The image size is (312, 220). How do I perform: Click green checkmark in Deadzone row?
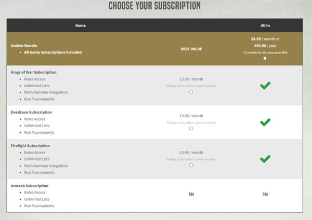pyautogui.click(x=265, y=122)
